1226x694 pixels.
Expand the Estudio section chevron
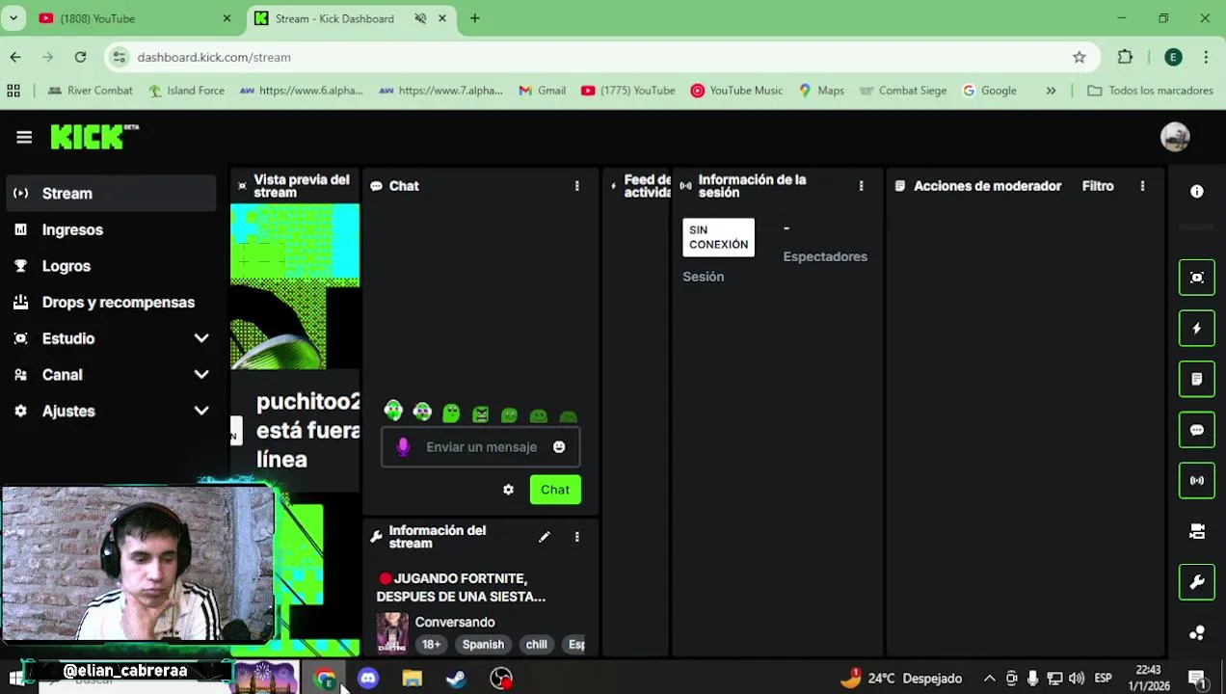pyautogui.click(x=201, y=338)
